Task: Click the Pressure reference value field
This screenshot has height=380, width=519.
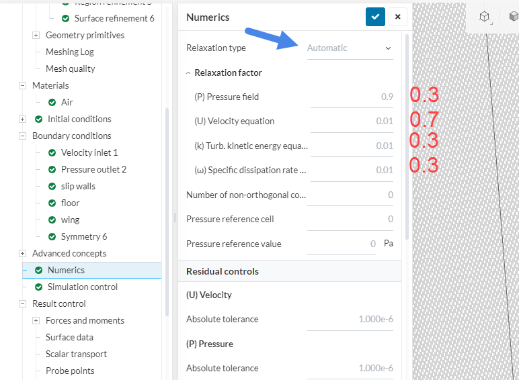Action: pos(343,244)
